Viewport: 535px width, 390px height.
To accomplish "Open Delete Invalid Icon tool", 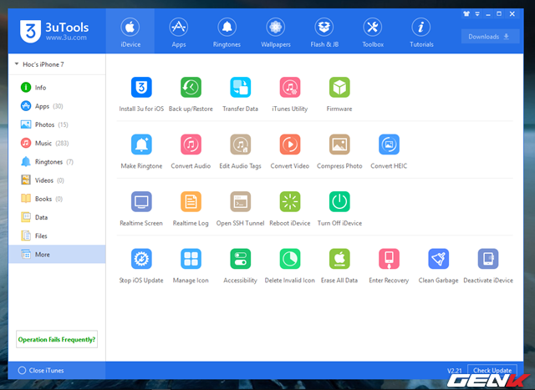I will pos(290,259).
